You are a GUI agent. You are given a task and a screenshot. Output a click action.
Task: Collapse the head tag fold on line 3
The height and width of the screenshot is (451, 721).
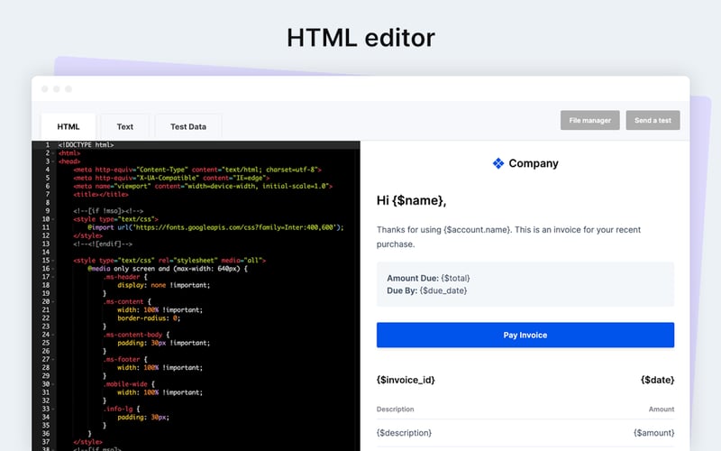tap(53, 161)
